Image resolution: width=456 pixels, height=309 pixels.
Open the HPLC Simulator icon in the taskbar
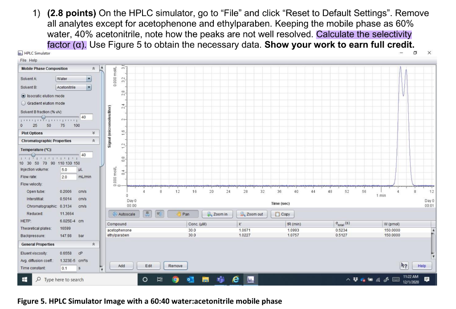[x=250, y=280]
